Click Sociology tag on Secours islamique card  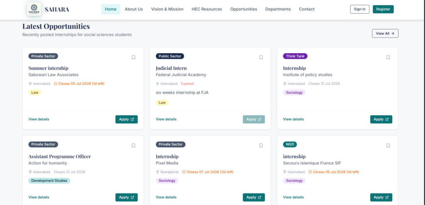coord(294,181)
